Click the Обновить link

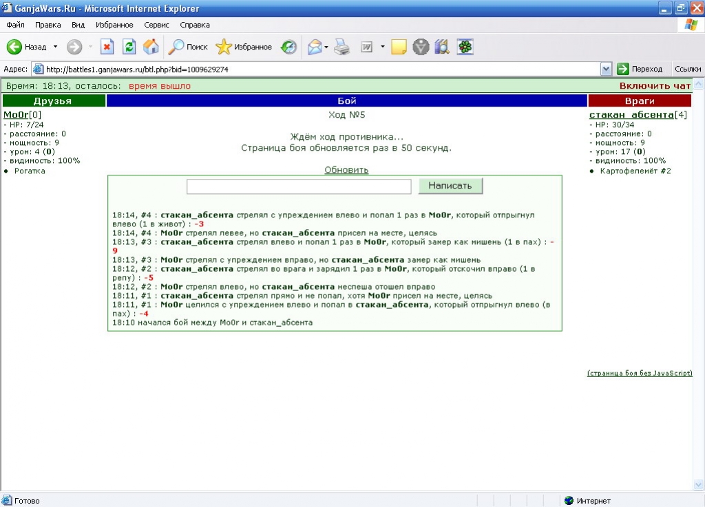tap(346, 170)
